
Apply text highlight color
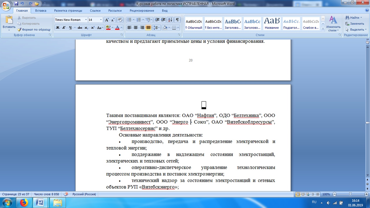click(108, 28)
